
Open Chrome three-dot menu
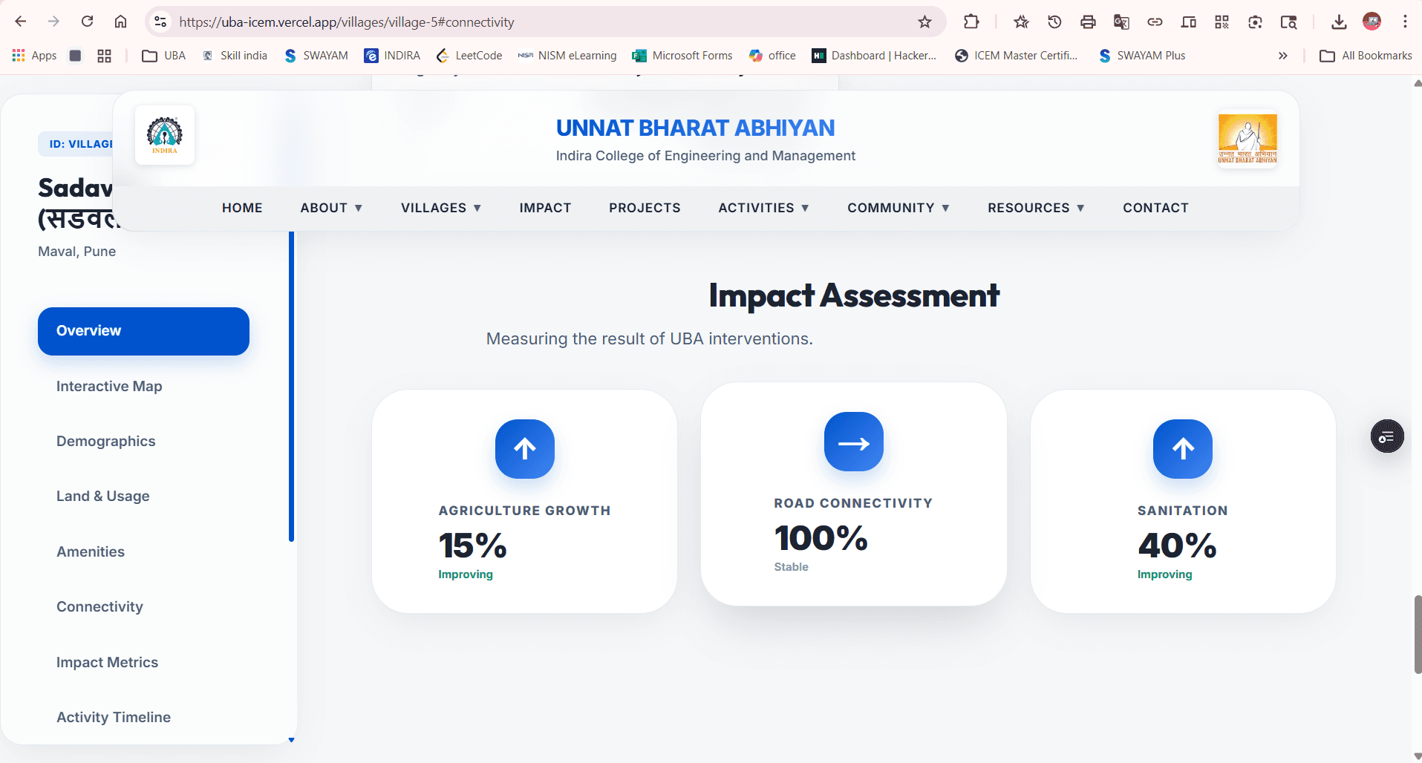[x=1405, y=22]
